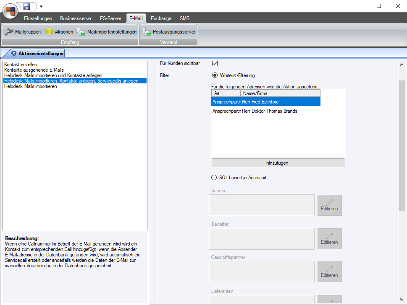Open Mailgruppen settings

(x=23, y=32)
